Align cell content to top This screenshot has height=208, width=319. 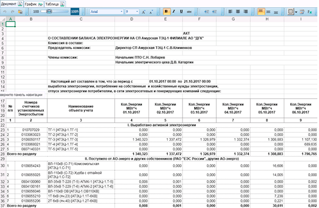coord(261,12)
